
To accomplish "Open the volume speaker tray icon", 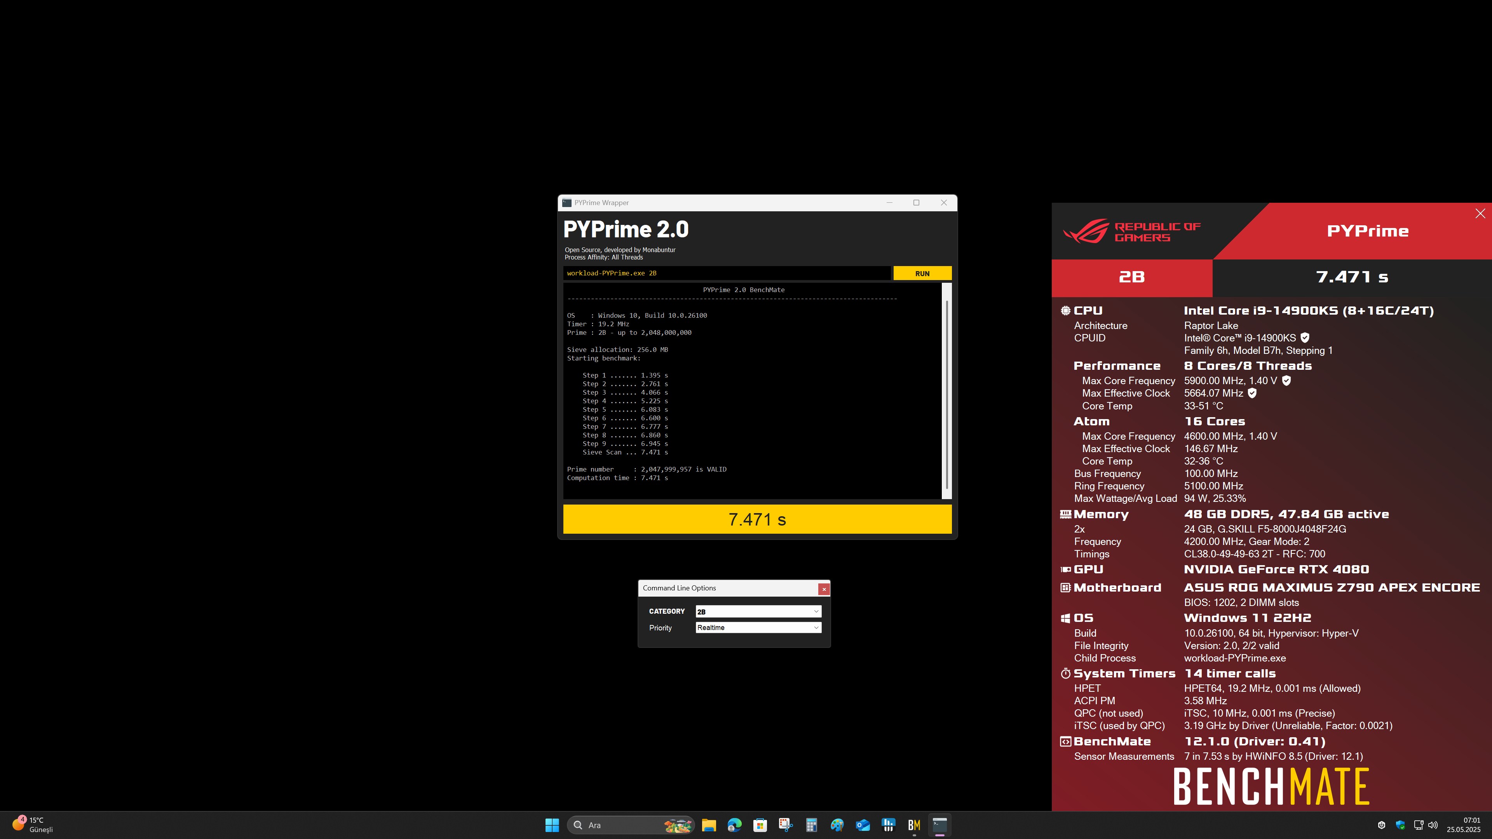I will pos(1433,825).
